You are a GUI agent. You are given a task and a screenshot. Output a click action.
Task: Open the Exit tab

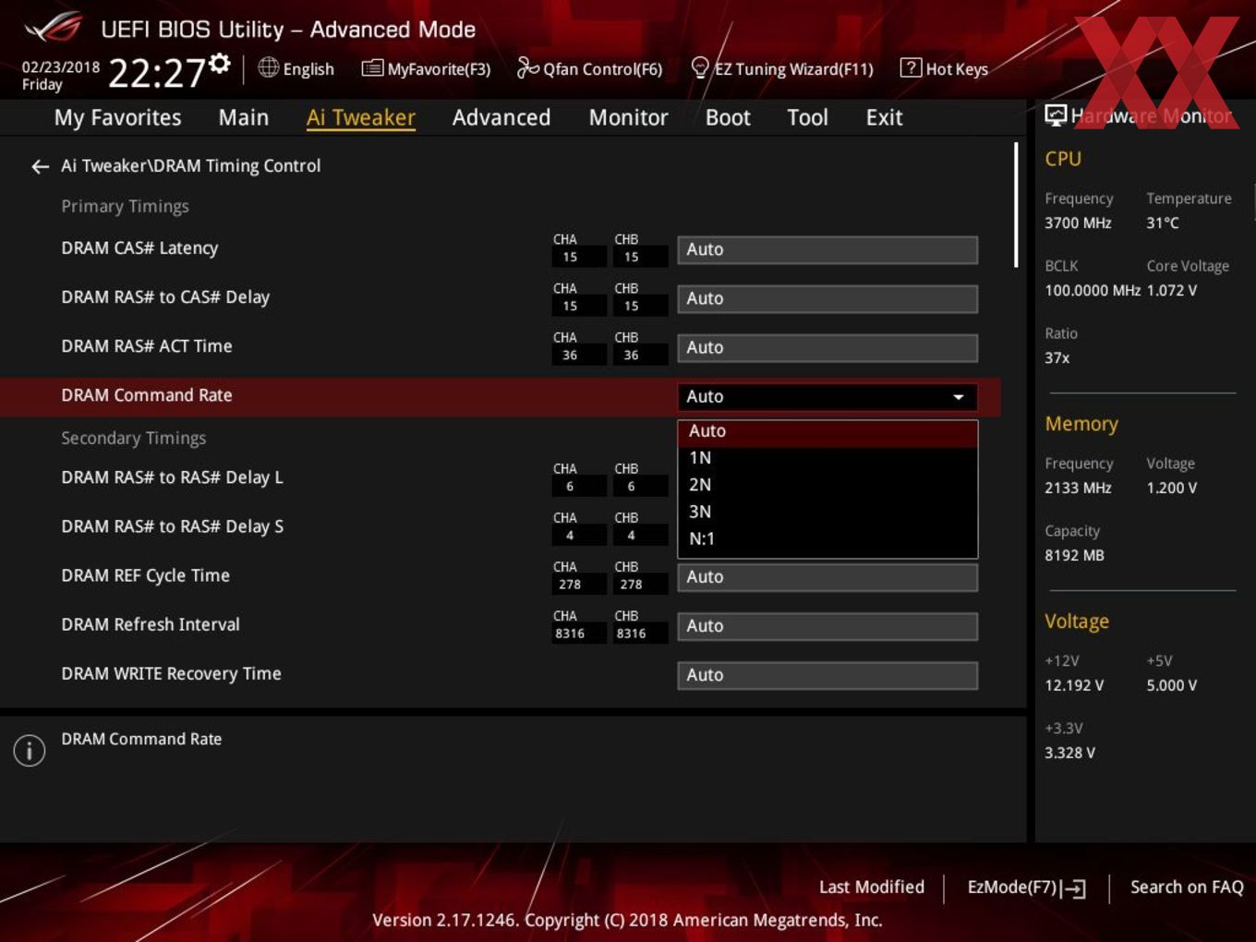coord(884,117)
